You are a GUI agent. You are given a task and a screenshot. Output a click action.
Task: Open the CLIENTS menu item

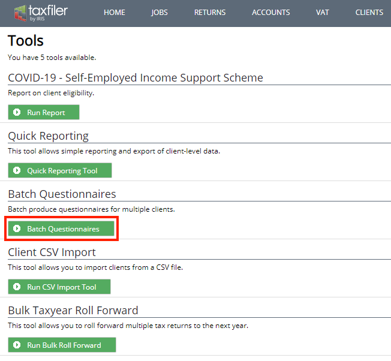(369, 13)
